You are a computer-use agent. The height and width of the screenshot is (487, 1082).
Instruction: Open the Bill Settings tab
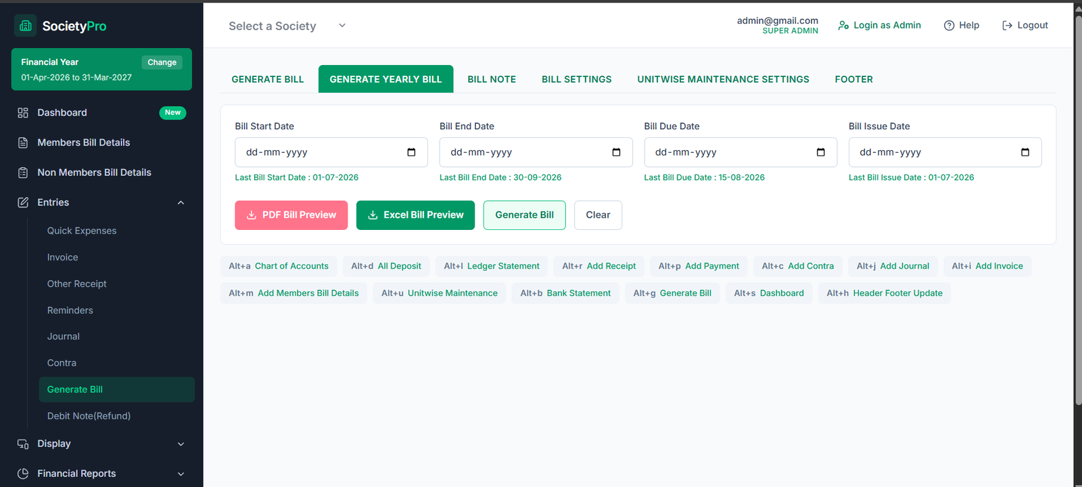pyautogui.click(x=577, y=79)
